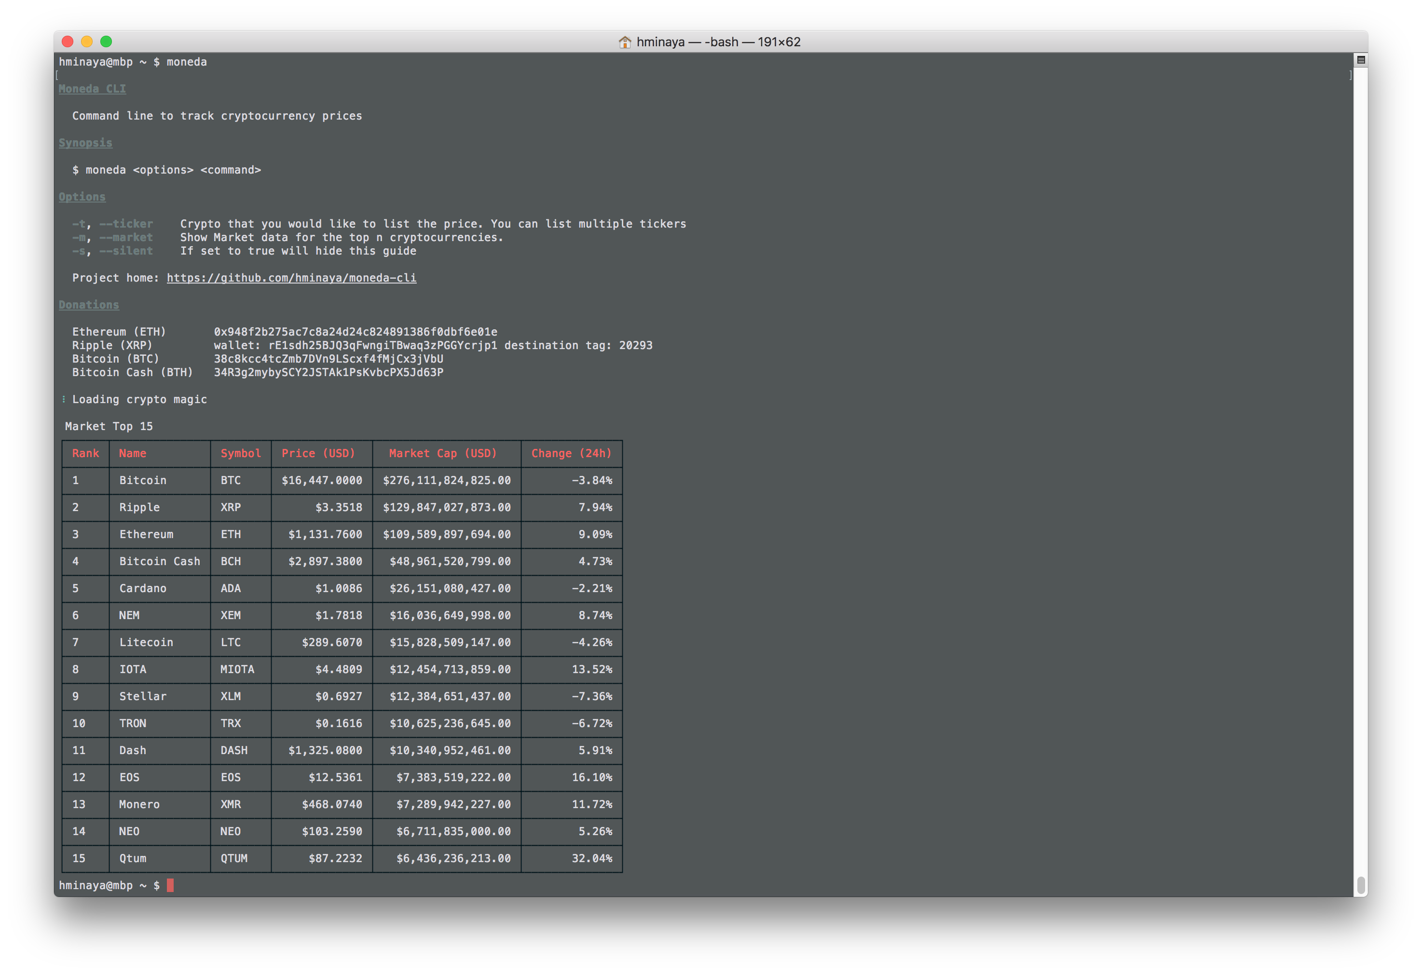This screenshot has height=974, width=1422.
Task: Click the Qtum 32.04% change value
Action: pyautogui.click(x=592, y=858)
